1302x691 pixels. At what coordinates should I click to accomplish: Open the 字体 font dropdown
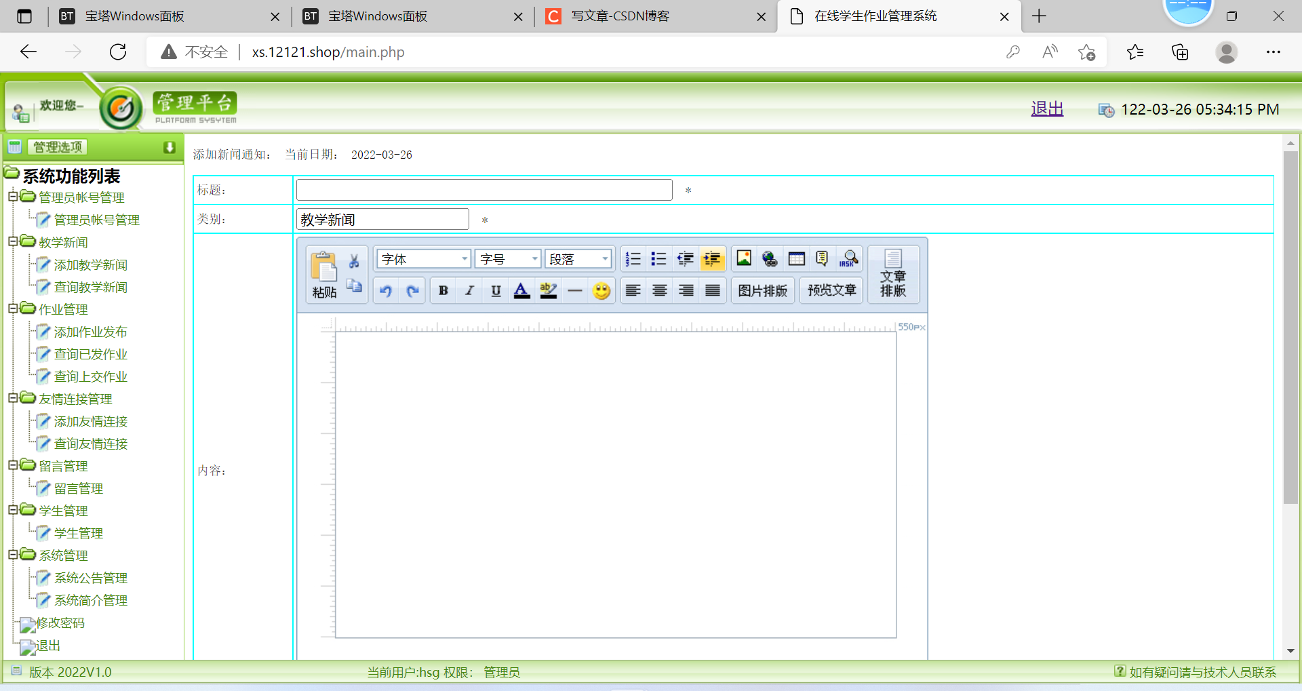[x=424, y=259]
